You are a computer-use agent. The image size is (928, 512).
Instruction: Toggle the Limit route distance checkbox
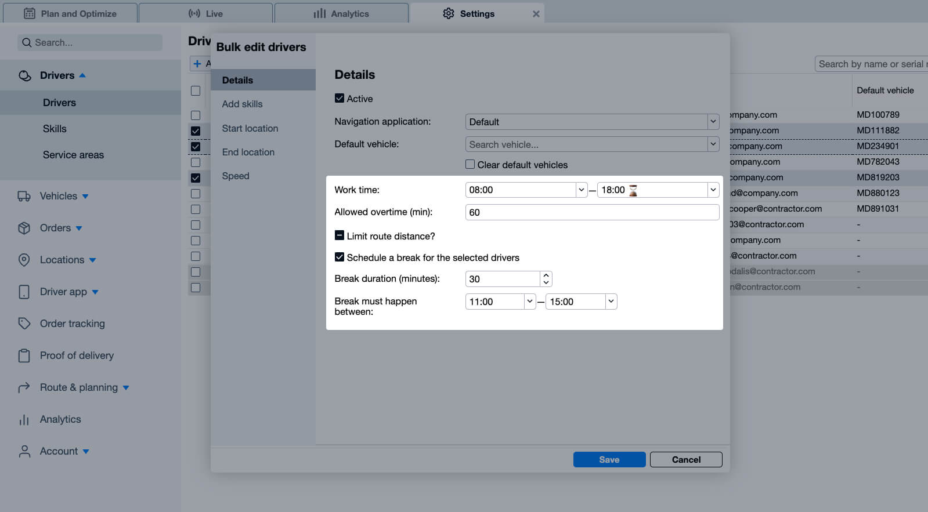pos(340,235)
